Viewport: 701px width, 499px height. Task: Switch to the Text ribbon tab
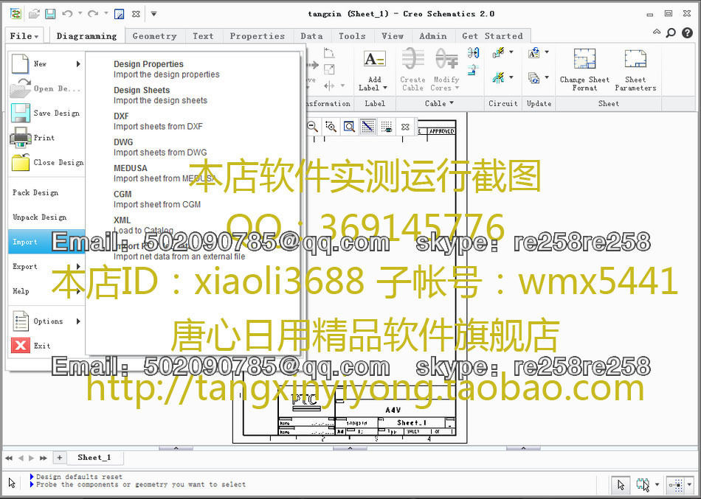[203, 36]
